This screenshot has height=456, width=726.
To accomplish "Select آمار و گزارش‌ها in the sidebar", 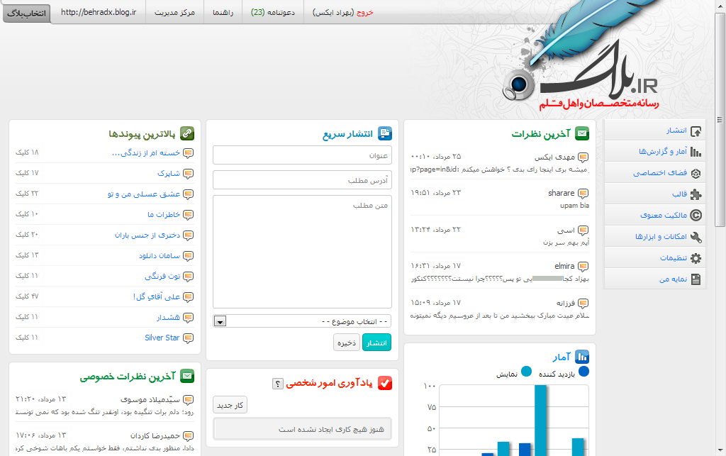I will click(663, 151).
